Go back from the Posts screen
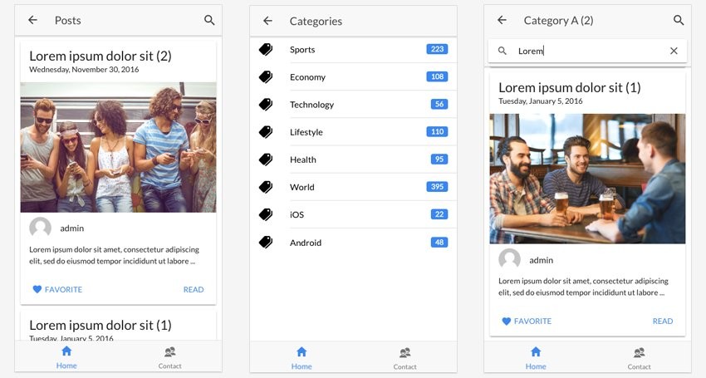This screenshot has height=378, width=706. (x=32, y=20)
